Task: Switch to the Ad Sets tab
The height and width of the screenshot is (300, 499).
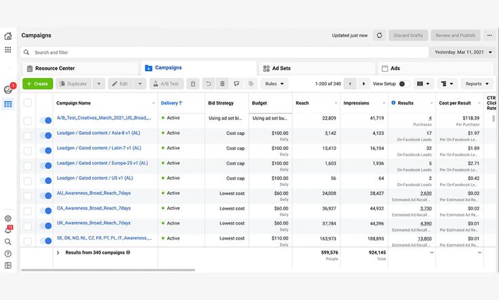Action: tap(281, 68)
